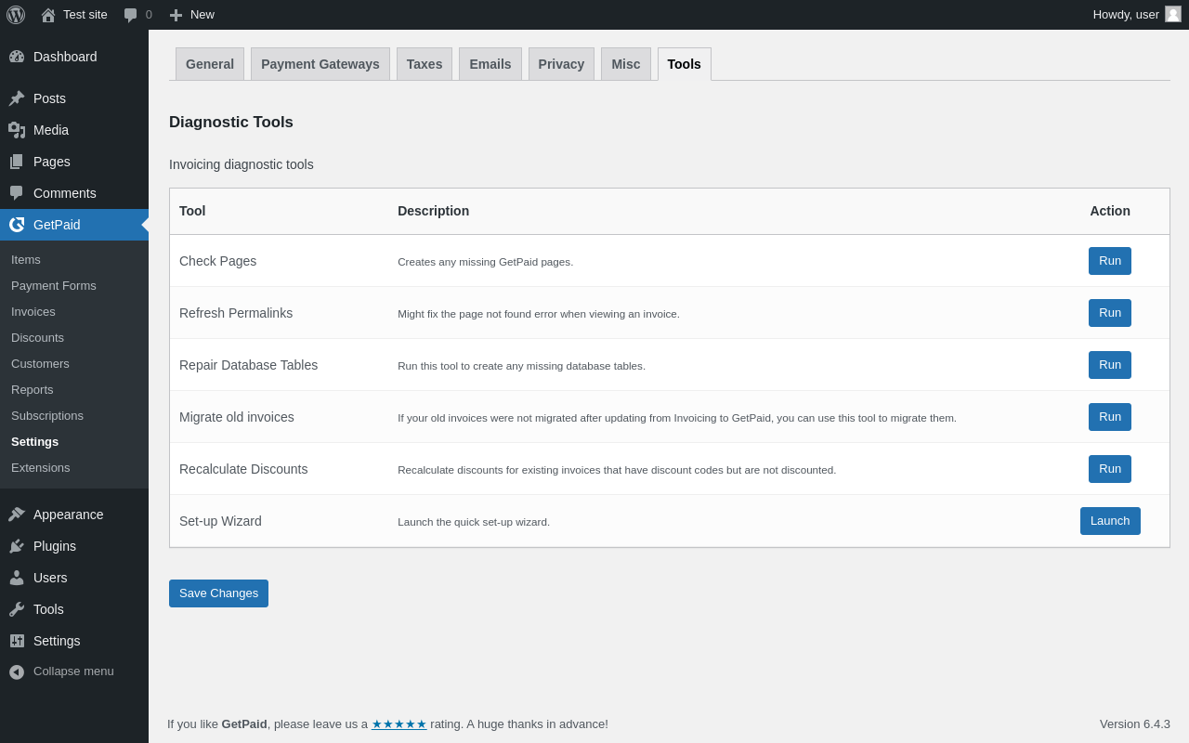
Task: Run the Check Pages tool
Action: pyautogui.click(x=1109, y=261)
